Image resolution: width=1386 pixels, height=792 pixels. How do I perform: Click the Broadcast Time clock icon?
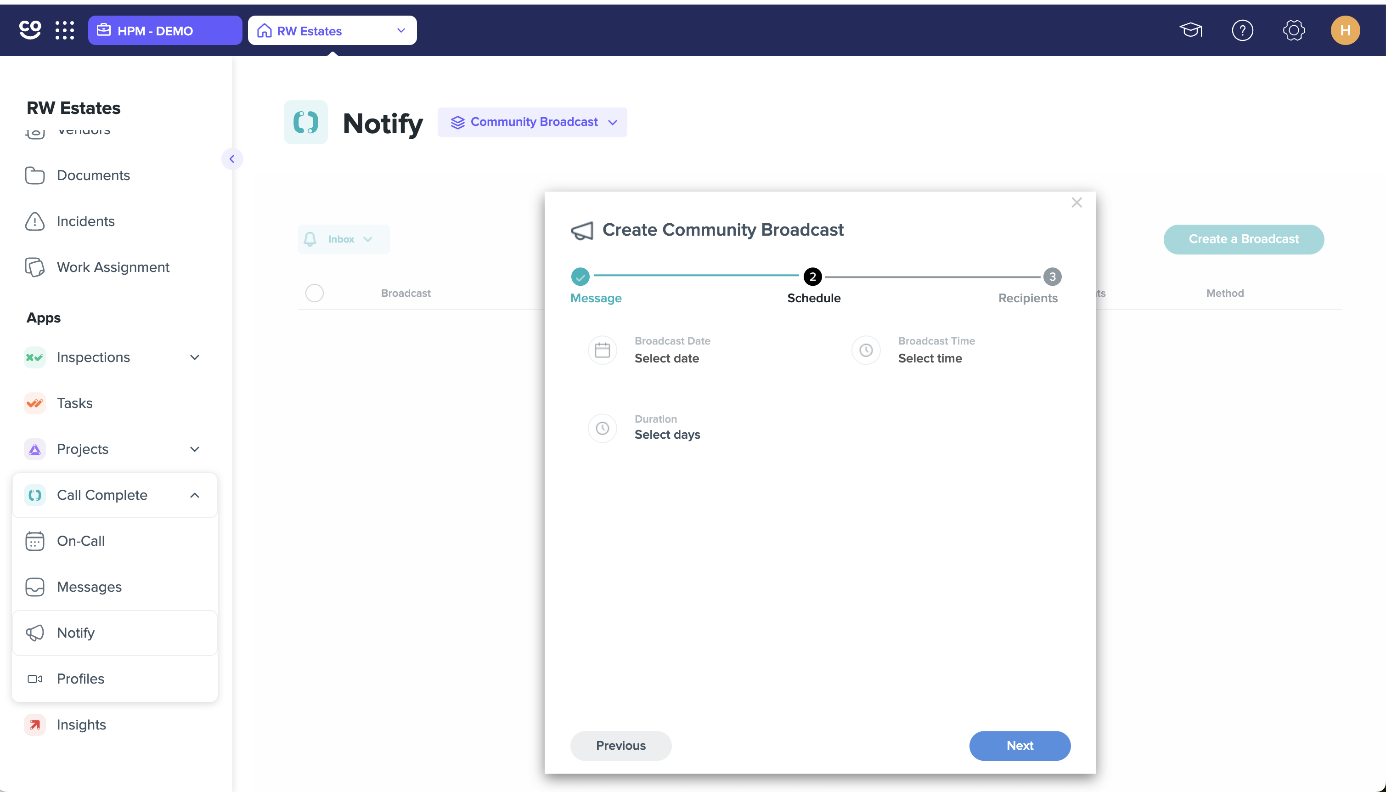(x=866, y=351)
